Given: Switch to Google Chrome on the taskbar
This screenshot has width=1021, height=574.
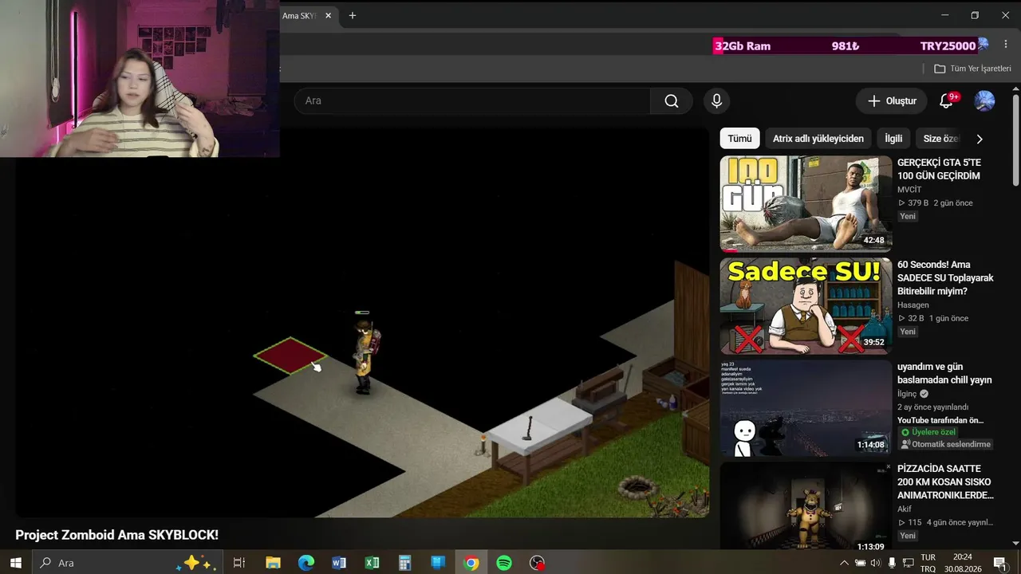Looking at the screenshot, I should click(x=471, y=563).
